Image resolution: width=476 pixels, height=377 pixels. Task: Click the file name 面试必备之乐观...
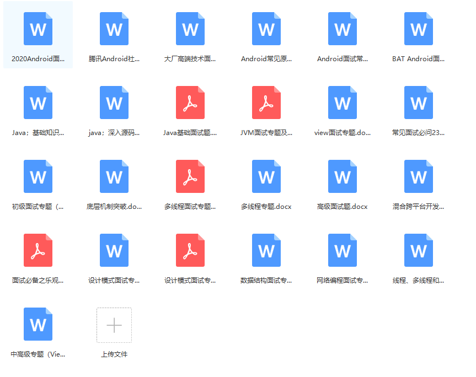pos(38,280)
